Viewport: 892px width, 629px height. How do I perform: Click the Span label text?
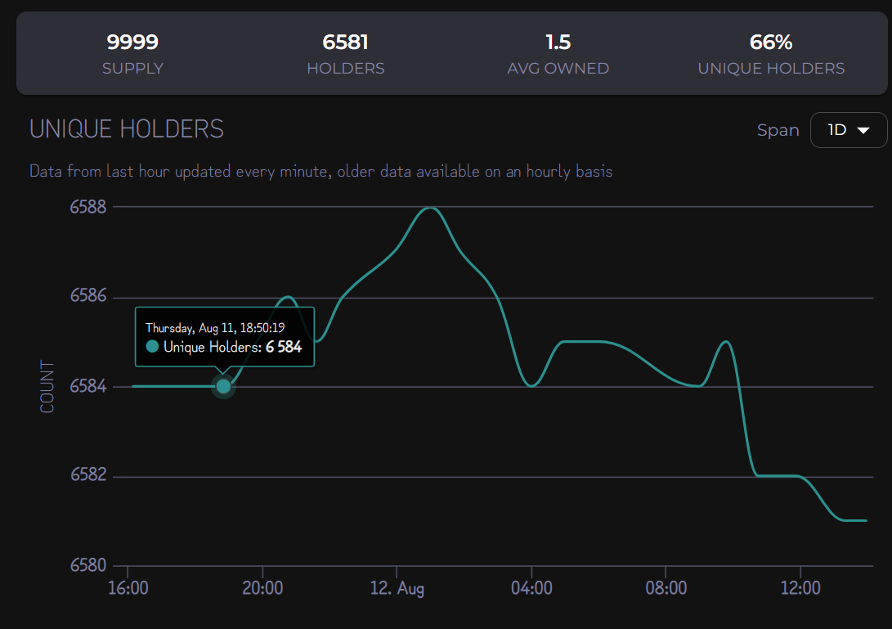[x=778, y=130]
